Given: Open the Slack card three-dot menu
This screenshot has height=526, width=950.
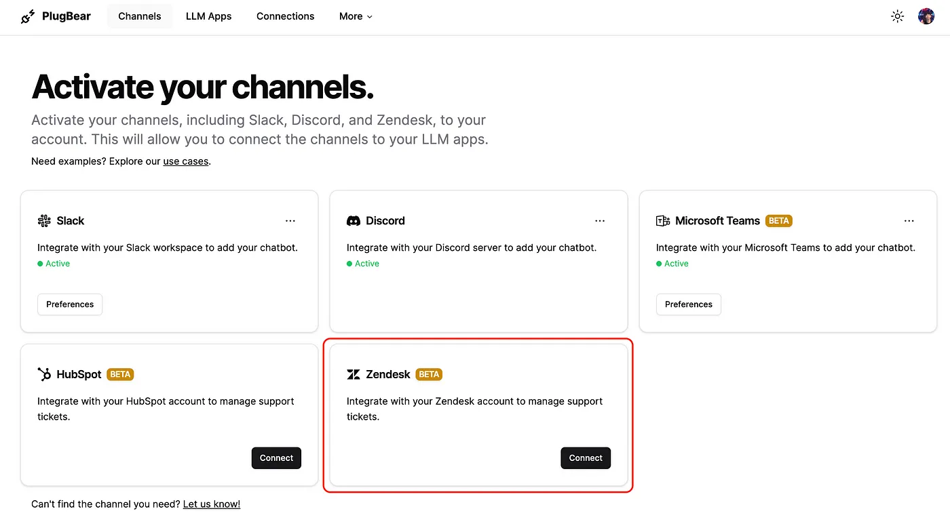Looking at the screenshot, I should (x=290, y=221).
